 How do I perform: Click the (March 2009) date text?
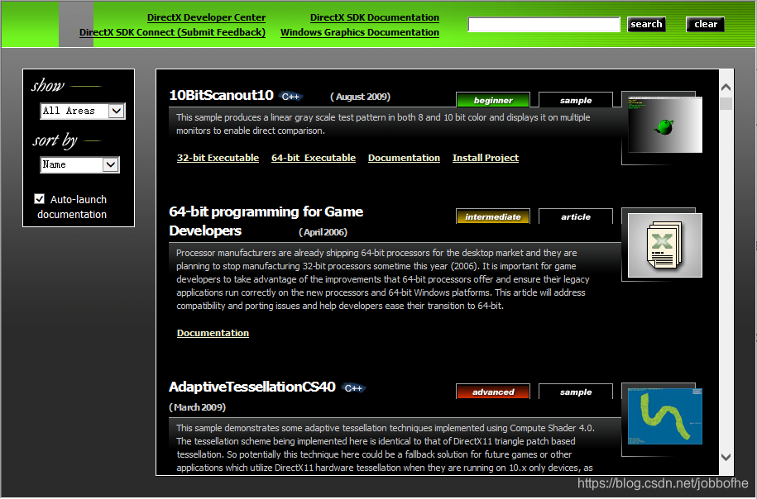coord(198,407)
